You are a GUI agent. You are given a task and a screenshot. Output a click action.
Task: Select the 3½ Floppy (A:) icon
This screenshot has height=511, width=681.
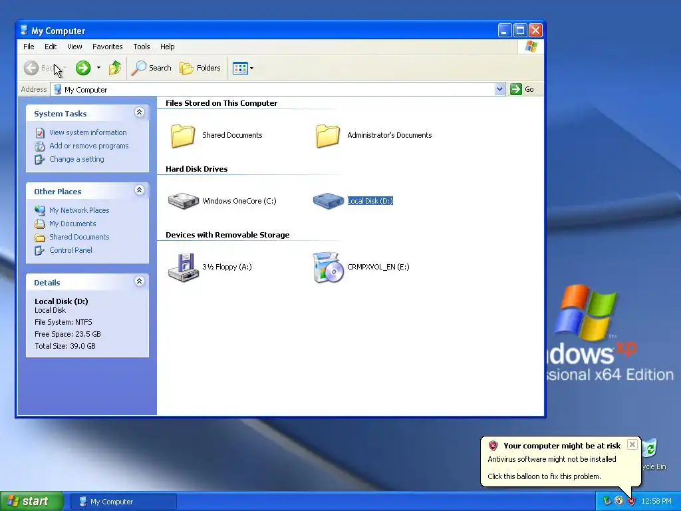(184, 267)
